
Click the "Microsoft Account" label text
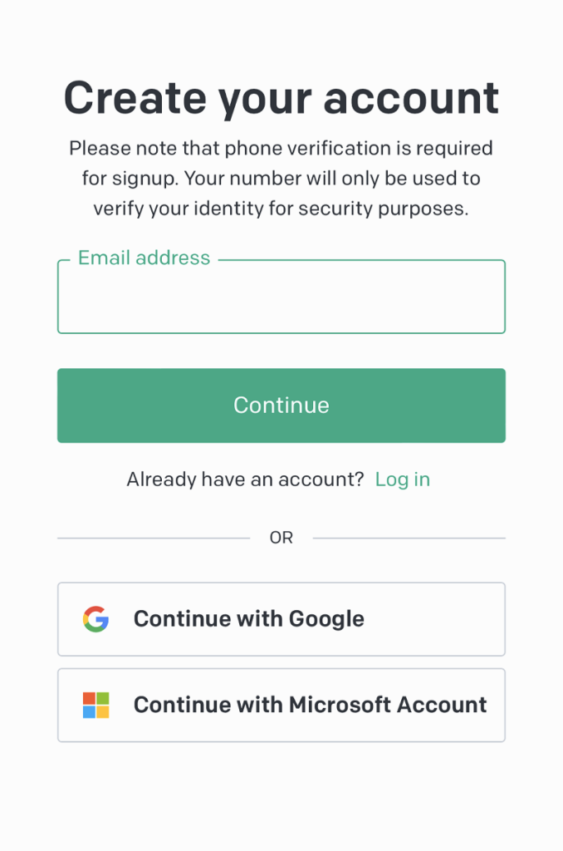(x=387, y=705)
